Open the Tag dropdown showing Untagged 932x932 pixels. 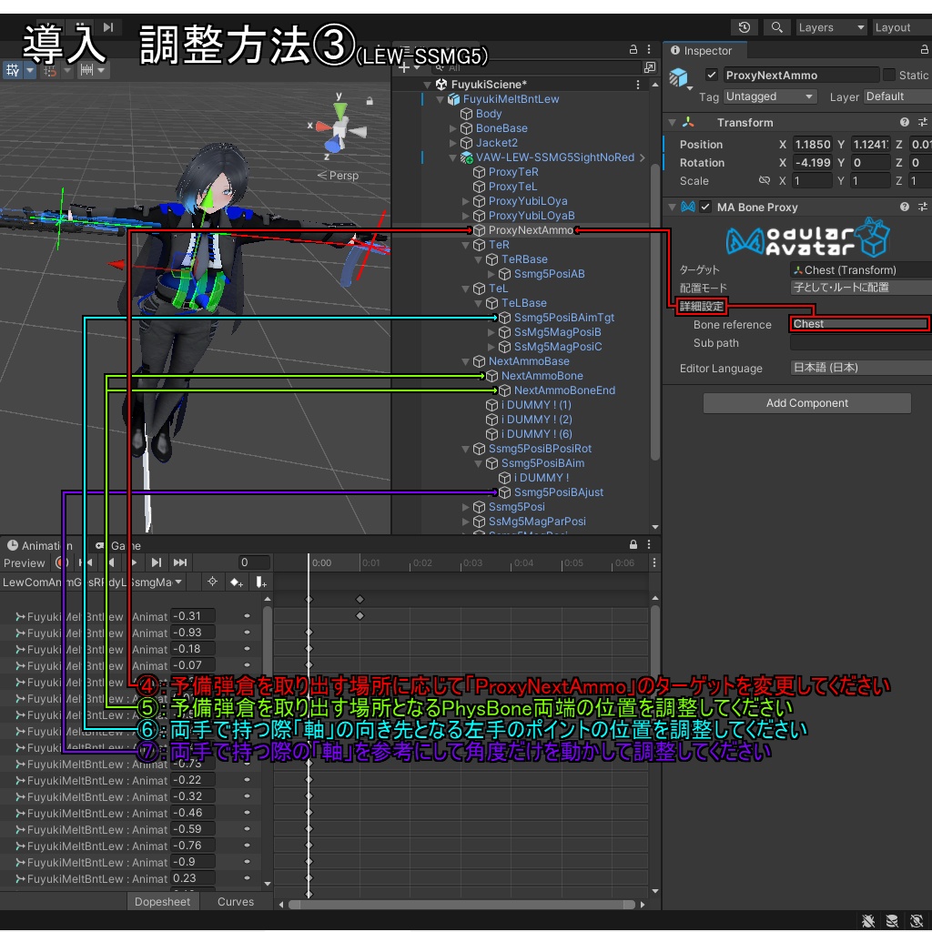[769, 96]
